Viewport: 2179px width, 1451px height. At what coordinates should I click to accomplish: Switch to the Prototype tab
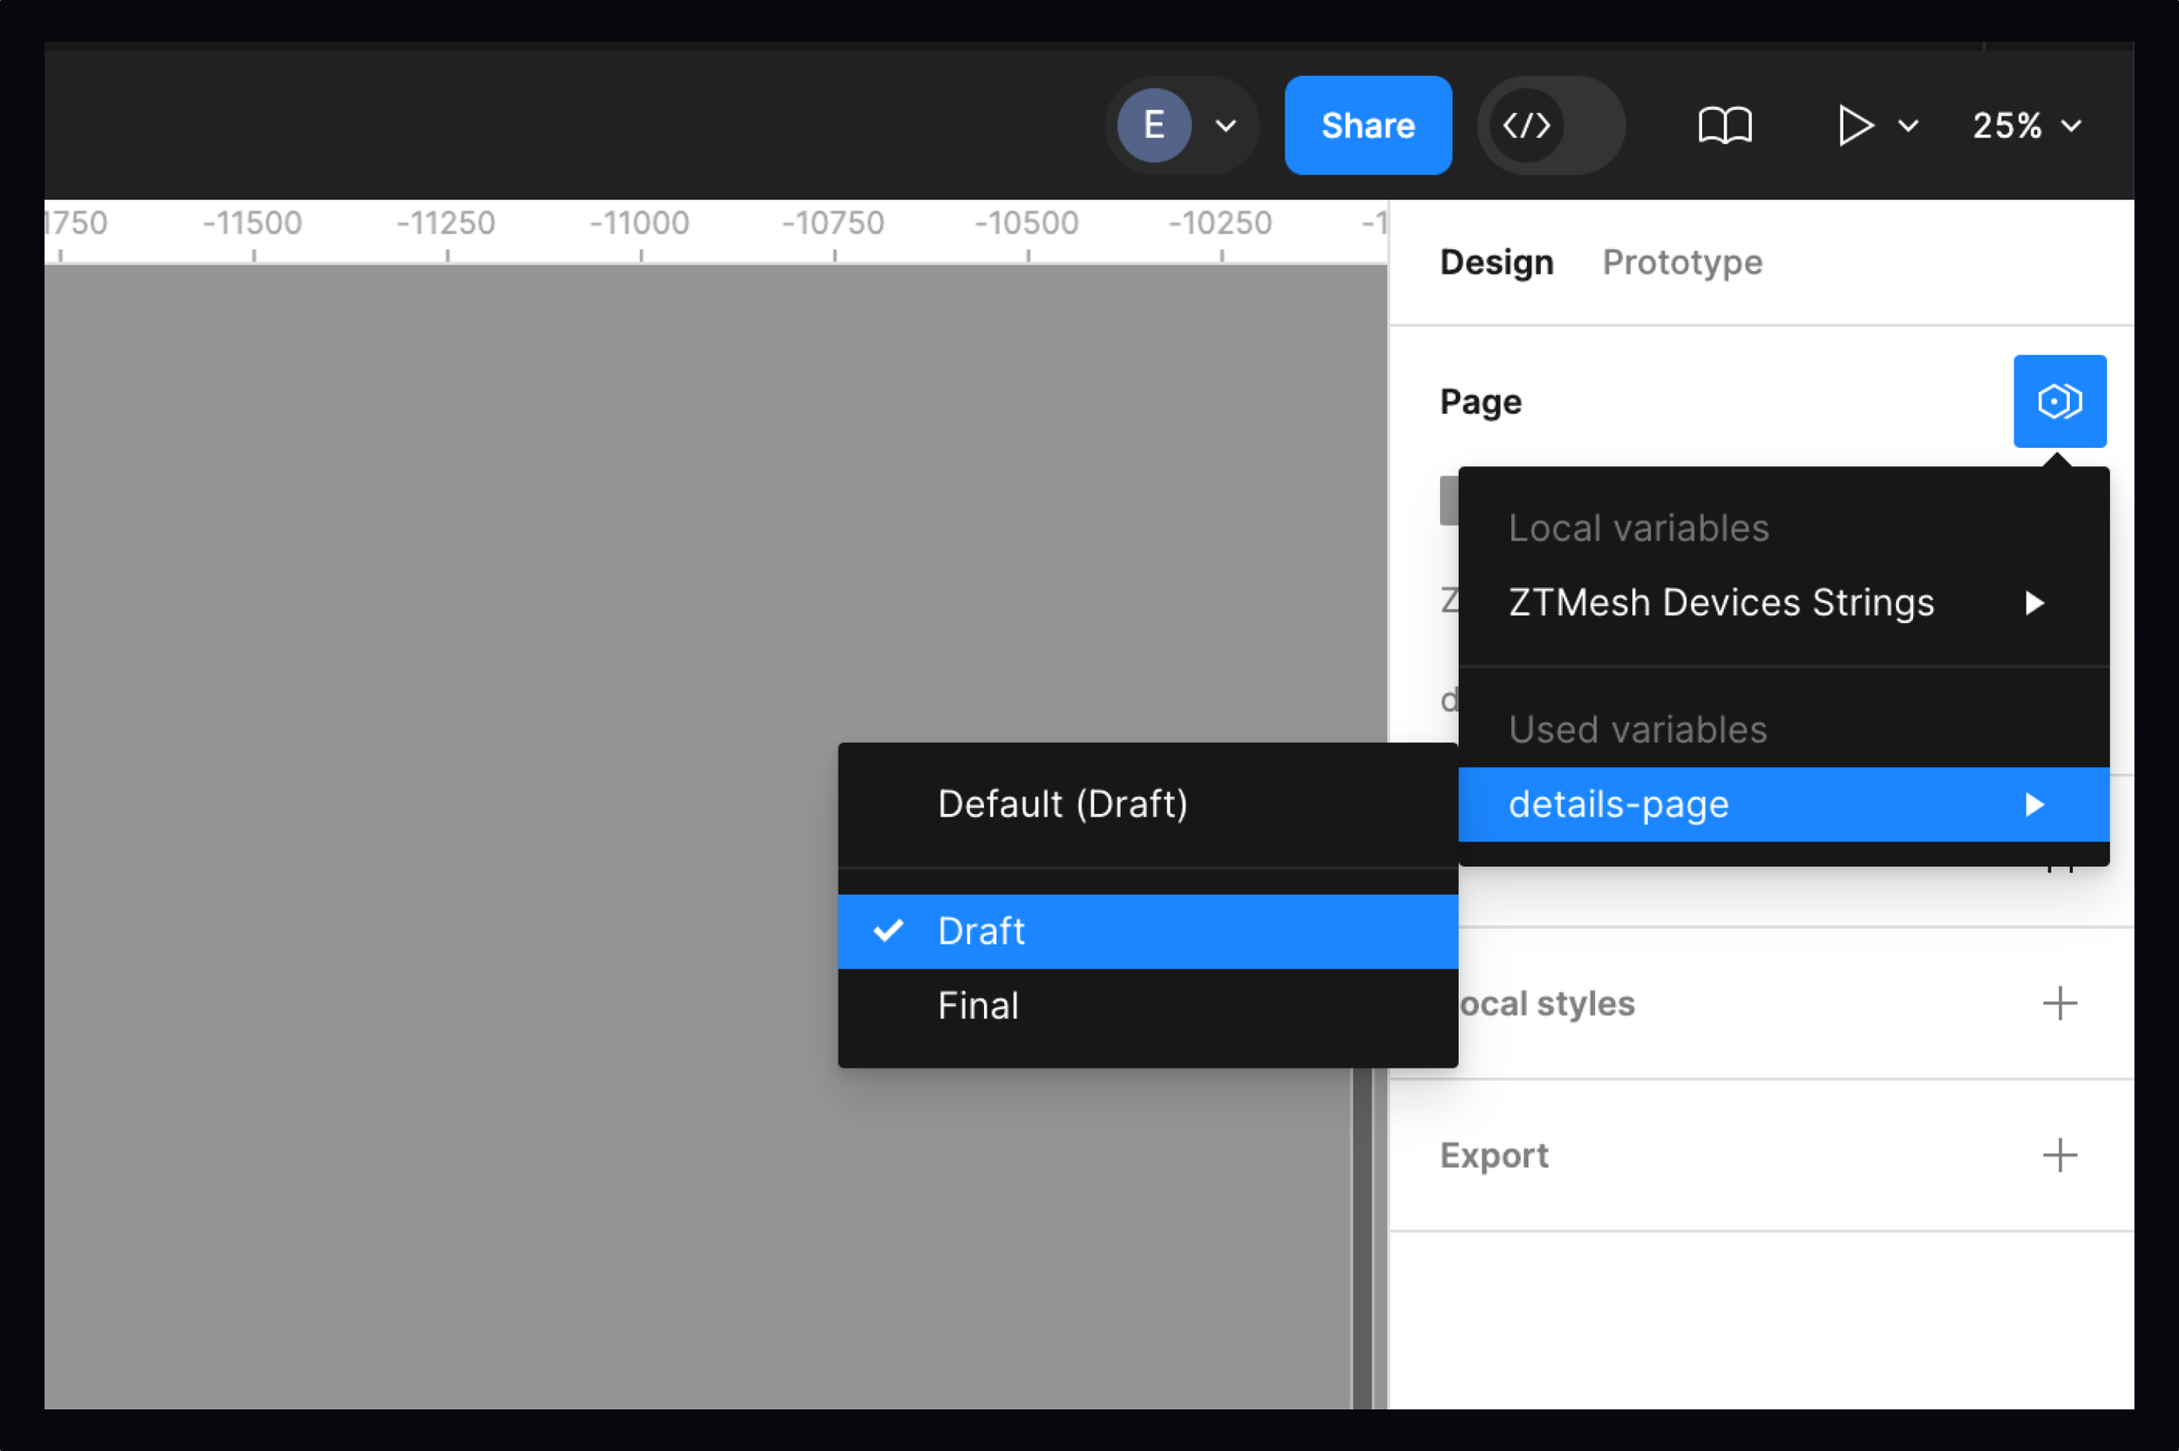pos(1681,263)
